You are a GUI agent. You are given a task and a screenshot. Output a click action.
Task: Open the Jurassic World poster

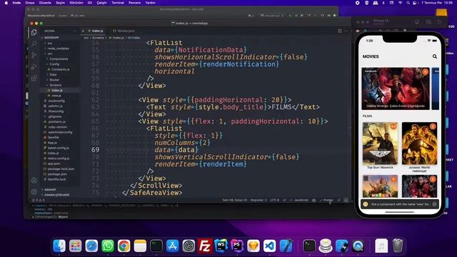point(419,143)
